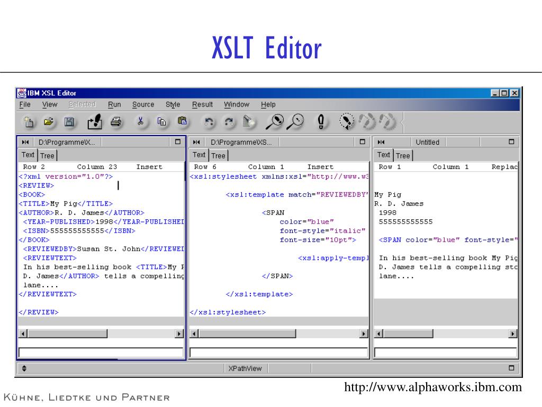The image size is (542, 407).
Task: Click the greyed-out Selected menu
Action: 82,104
